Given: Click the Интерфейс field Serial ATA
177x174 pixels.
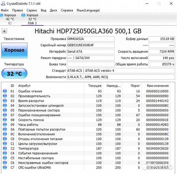Looking at the screenshot, I should 91,52.
